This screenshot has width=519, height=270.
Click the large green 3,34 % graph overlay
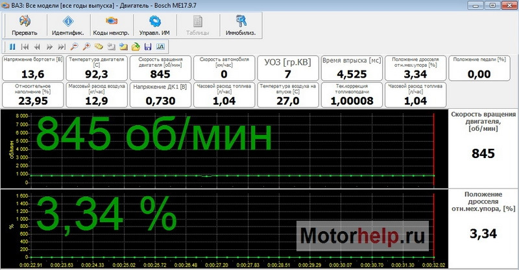[106, 215]
